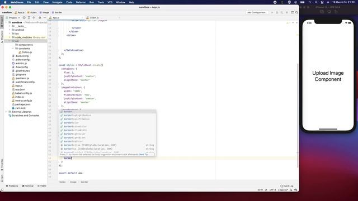Expand the node_modules folder

(10, 37)
